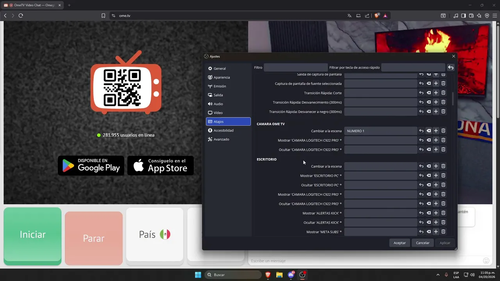Add another hotkey beside NUMERO 1
Image resolution: width=500 pixels, height=281 pixels.
pos(436,131)
